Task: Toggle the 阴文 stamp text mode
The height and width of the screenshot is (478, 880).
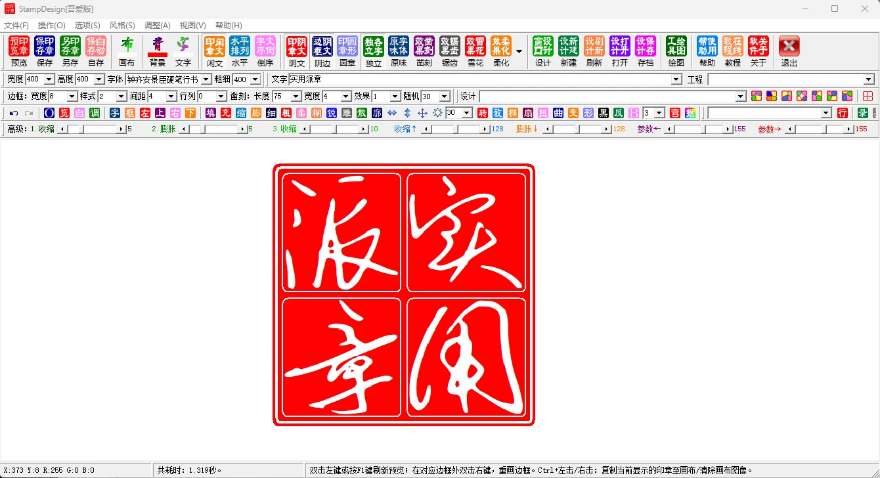Action: (x=297, y=51)
